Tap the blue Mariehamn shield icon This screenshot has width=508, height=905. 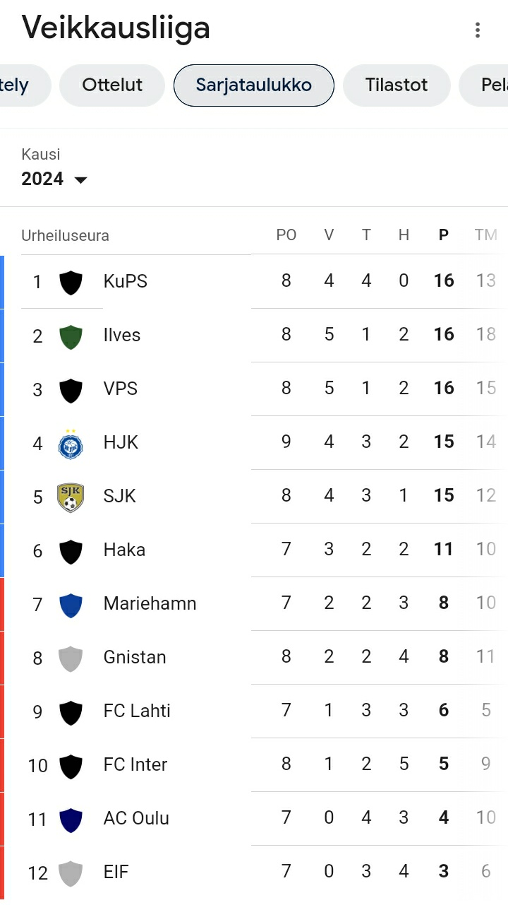pyautogui.click(x=71, y=605)
